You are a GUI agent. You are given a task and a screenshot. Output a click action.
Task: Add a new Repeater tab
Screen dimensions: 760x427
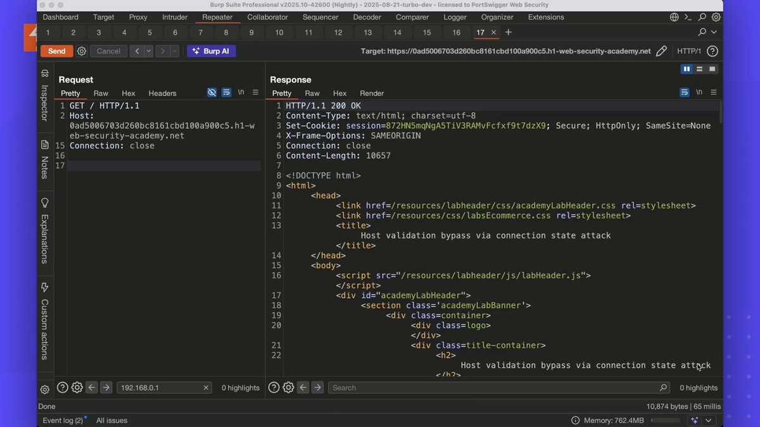508,32
